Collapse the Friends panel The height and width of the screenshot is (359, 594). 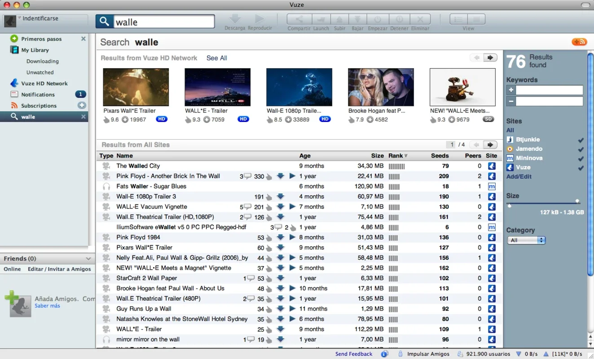[x=88, y=258]
